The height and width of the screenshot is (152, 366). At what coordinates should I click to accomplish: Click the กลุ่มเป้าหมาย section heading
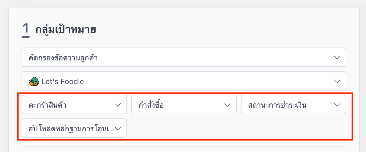[66, 30]
